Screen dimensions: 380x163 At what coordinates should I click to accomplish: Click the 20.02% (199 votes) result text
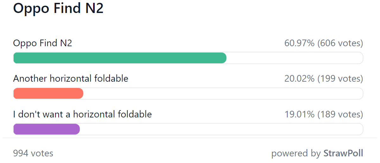click(324, 78)
